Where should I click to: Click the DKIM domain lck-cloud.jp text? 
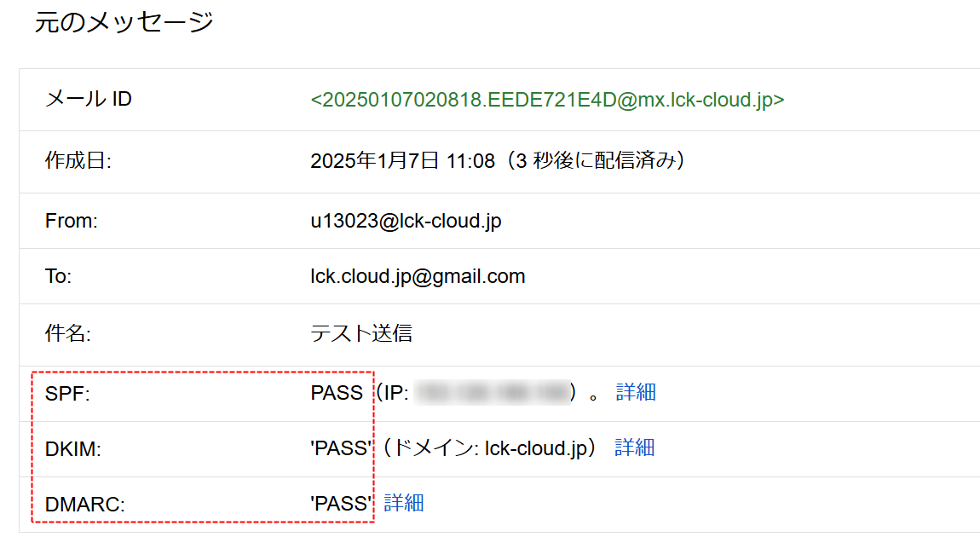click(x=537, y=448)
